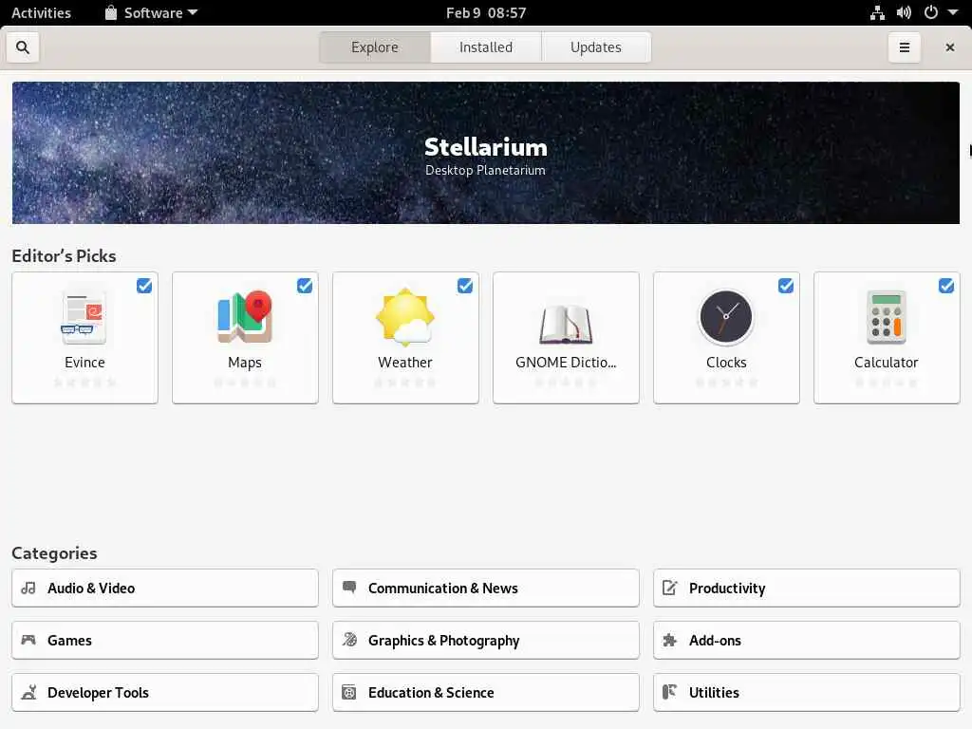Expand the Software app menu arrow
Viewport: 972px width, 729px height.
click(x=192, y=12)
